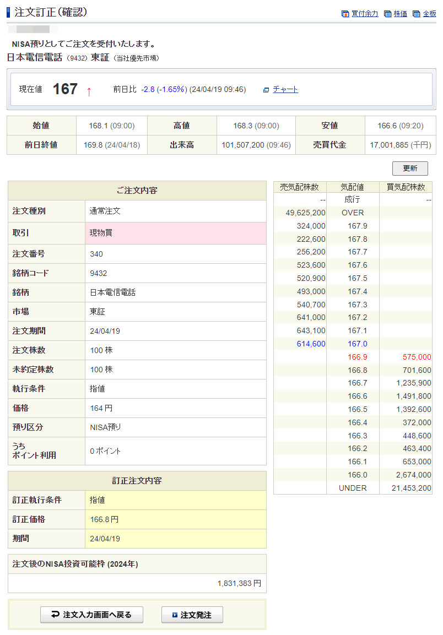Click the 成行 row in the order book
Screen dimensions: 443x635
point(353,199)
